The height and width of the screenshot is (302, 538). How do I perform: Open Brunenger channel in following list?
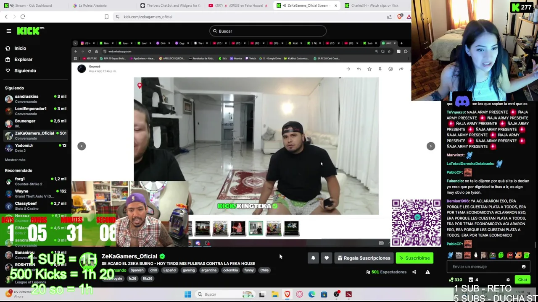36,123
